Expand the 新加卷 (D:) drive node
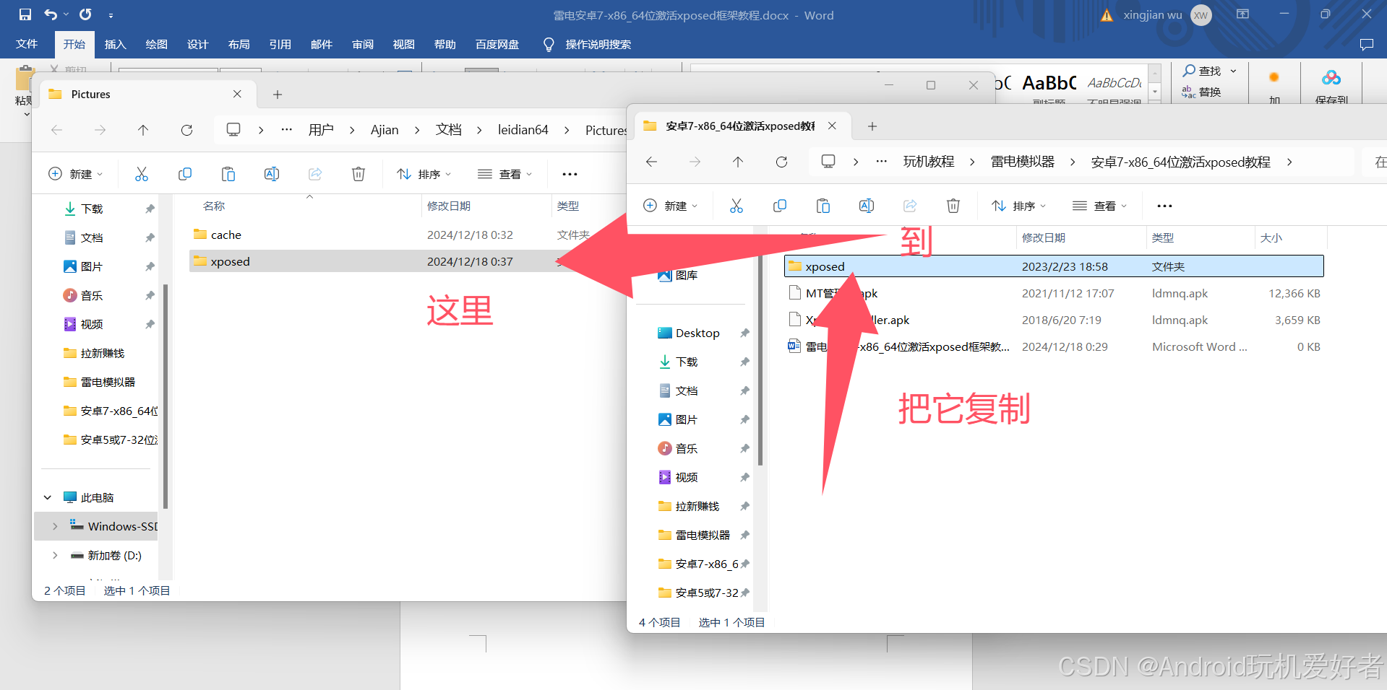1387x690 pixels. click(55, 555)
